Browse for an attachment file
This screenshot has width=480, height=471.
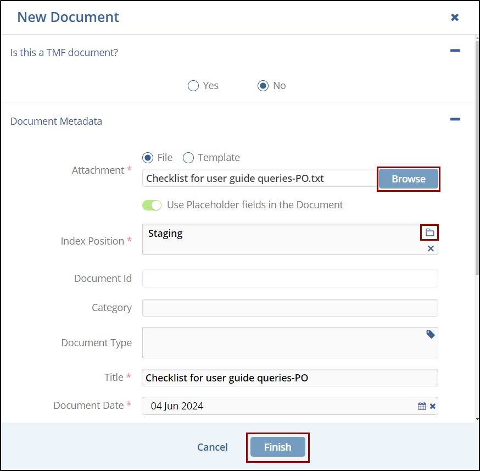click(x=408, y=179)
